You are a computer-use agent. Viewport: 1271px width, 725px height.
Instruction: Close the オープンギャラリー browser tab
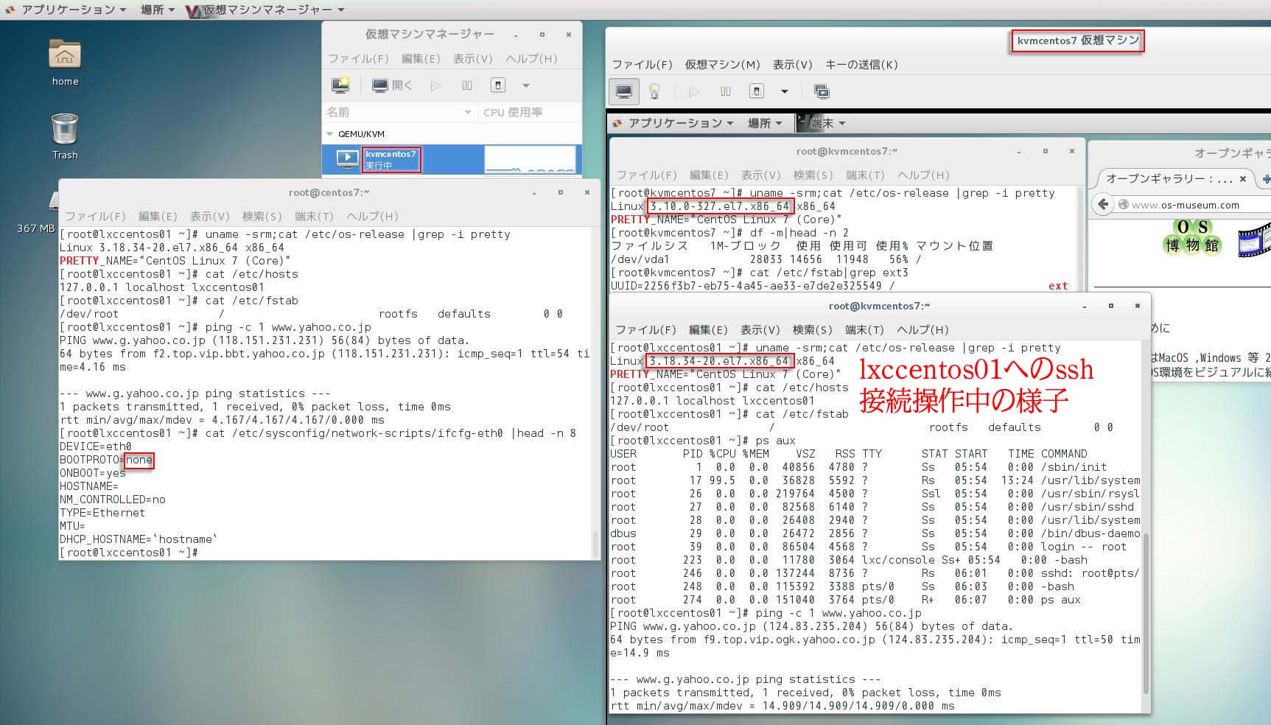click(x=1242, y=178)
